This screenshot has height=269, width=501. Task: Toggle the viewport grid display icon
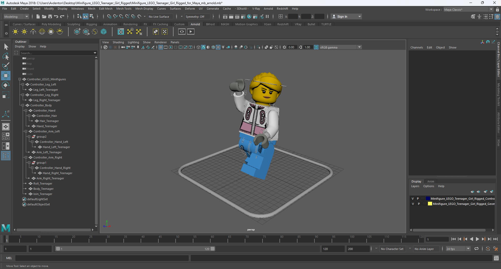[x=161, y=47]
